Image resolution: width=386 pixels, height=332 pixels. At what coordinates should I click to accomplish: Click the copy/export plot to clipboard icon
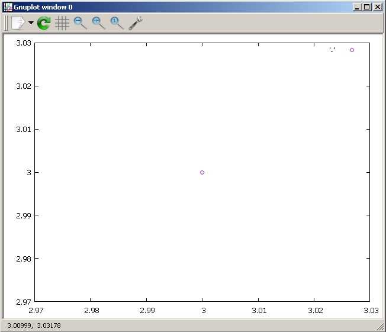(18, 23)
